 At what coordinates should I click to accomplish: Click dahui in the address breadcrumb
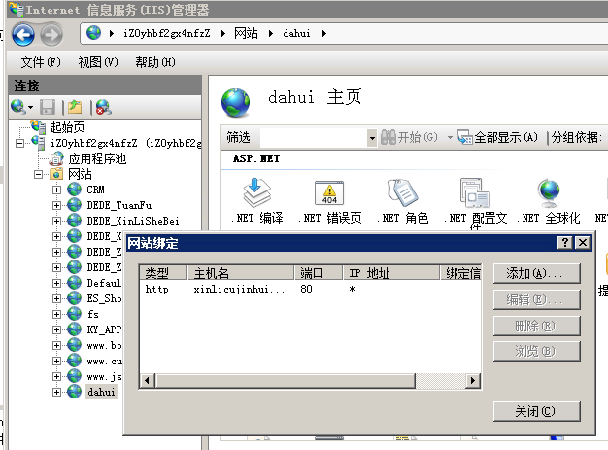(296, 33)
